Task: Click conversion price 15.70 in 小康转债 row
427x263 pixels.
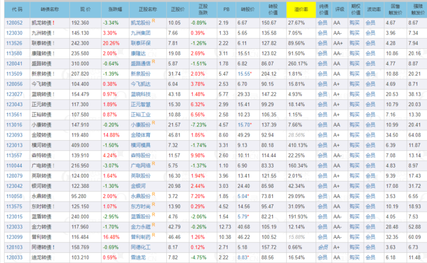Action: click(x=244, y=125)
